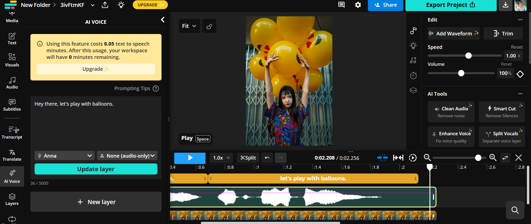Screen dimensions: 531x224
Task: Click the Export Project button
Action: 451,5
